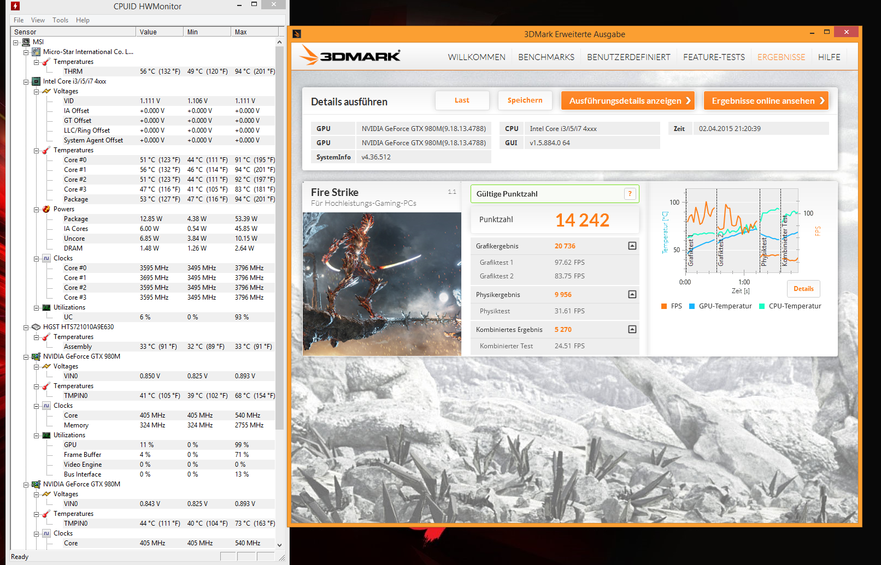Click the HWMonitor vertical scrollbar up arrow
The width and height of the screenshot is (881, 565).
tap(279, 42)
